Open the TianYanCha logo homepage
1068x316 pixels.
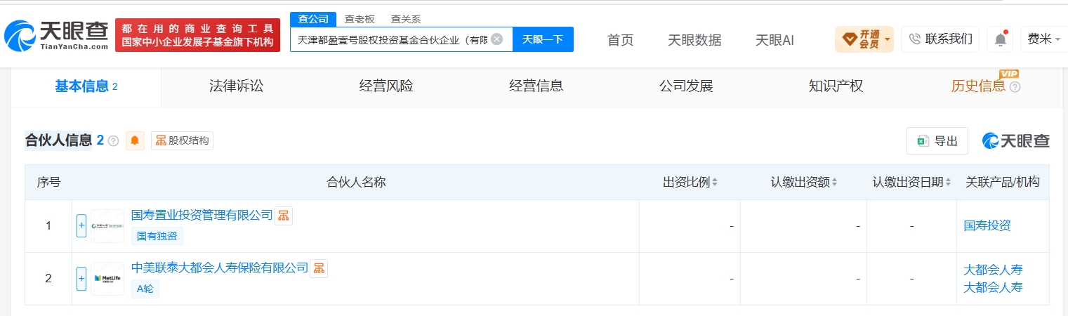click(57, 35)
